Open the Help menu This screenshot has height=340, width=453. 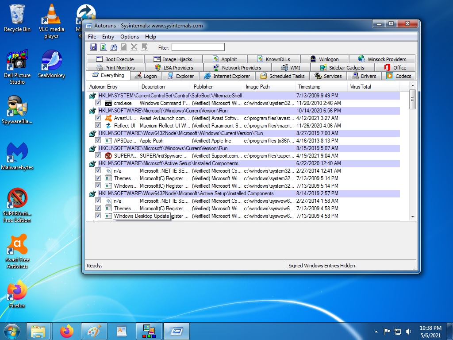[150, 37]
